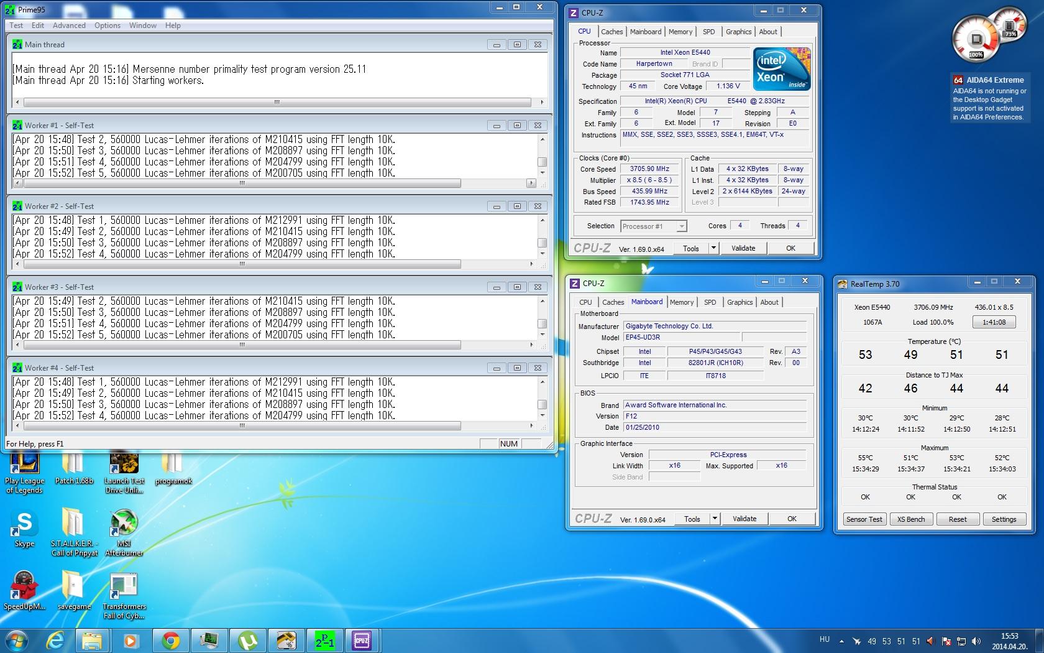
Task: Switch to CPU-Z taskbar button
Action: 362,641
